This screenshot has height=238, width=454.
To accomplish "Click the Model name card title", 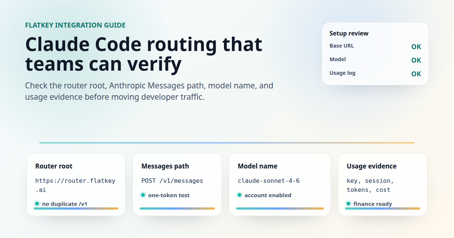I will tap(257, 166).
